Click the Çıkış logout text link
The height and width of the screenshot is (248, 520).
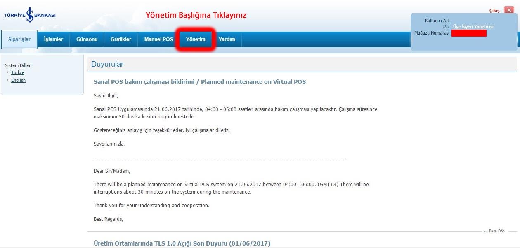tap(494, 11)
